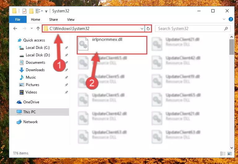Unpin Downloads via pin icon
Screen dimensions: 238x164
point(66,70)
